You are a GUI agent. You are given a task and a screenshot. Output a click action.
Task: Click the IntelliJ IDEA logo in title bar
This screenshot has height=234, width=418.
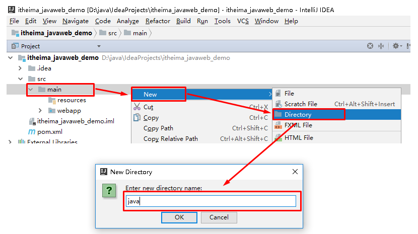pos(12,10)
